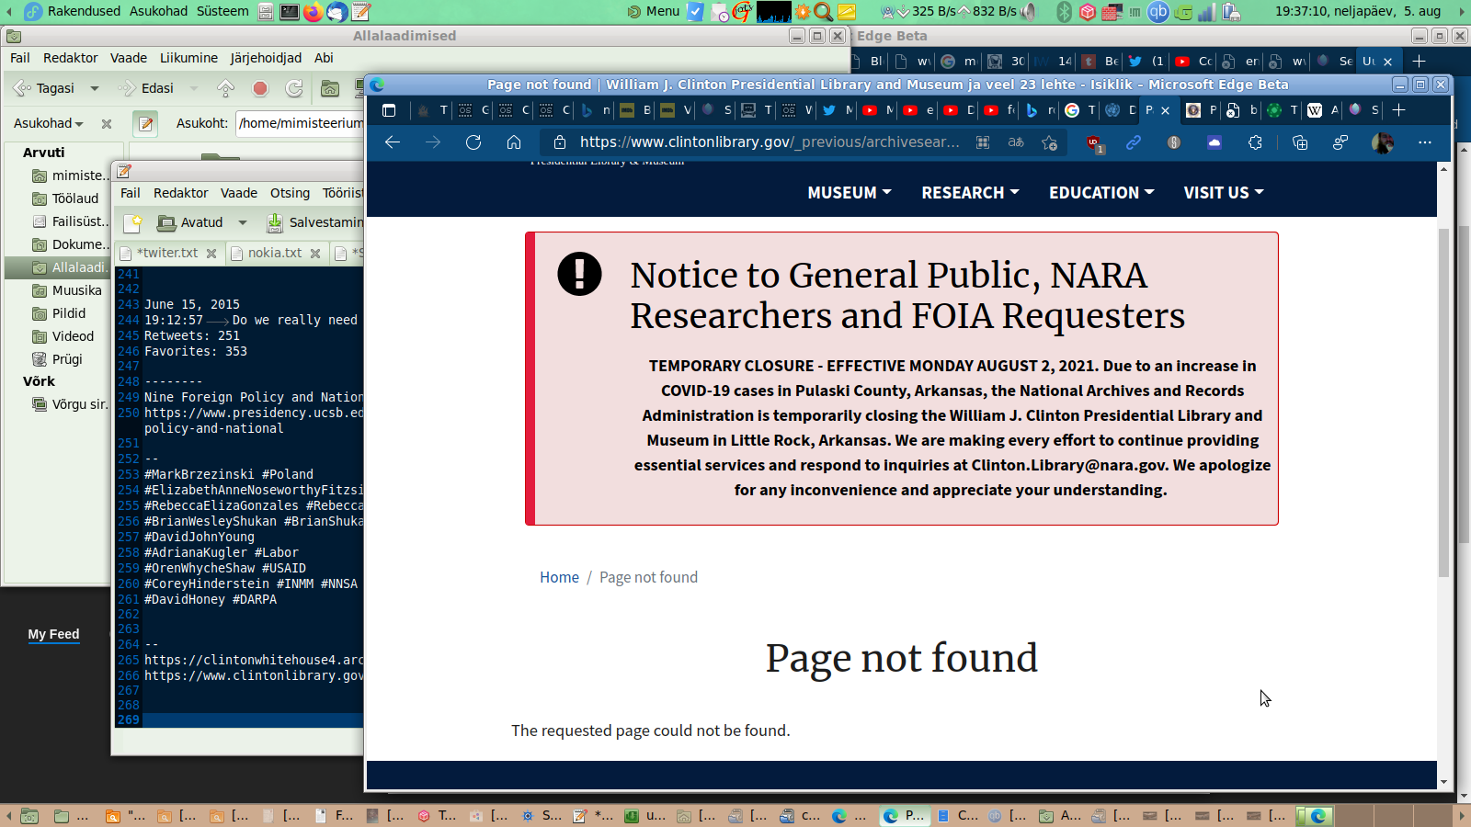The image size is (1471, 827).
Task: Open the Edge tab actions menu icon
Action: tap(389, 110)
